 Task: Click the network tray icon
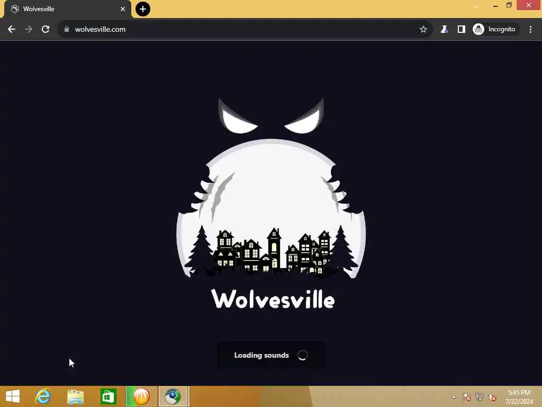[x=480, y=397]
